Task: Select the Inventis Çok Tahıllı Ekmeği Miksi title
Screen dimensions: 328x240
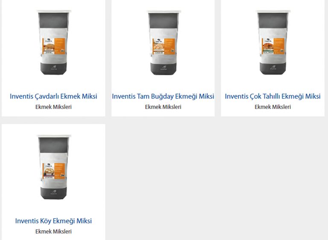Action: tap(272, 96)
